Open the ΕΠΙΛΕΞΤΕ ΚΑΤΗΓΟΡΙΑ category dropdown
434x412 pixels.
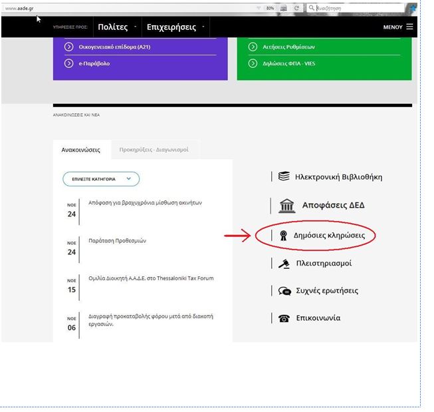click(x=101, y=179)
